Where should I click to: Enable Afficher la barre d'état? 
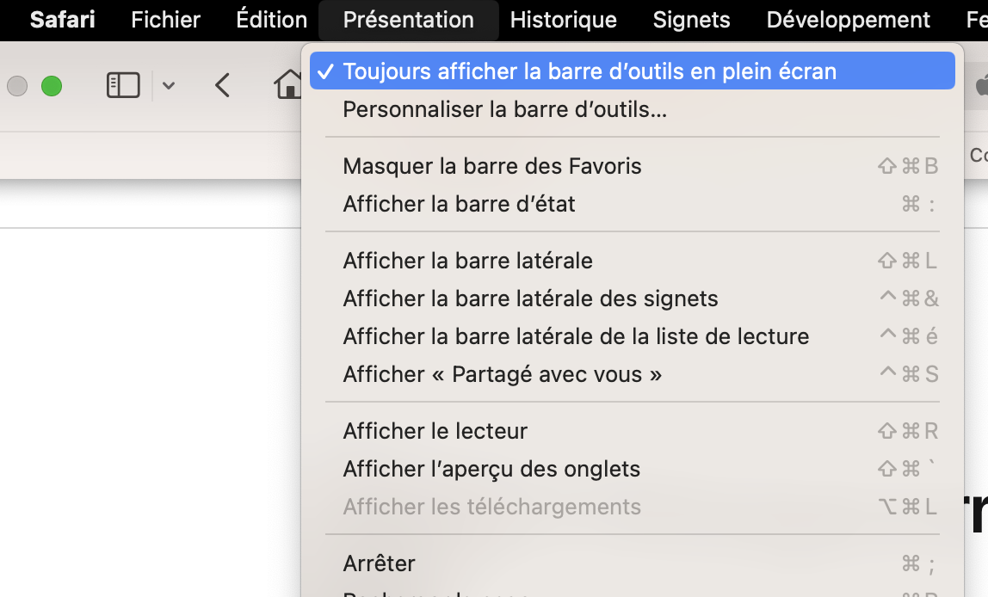[x=459, y=204]
